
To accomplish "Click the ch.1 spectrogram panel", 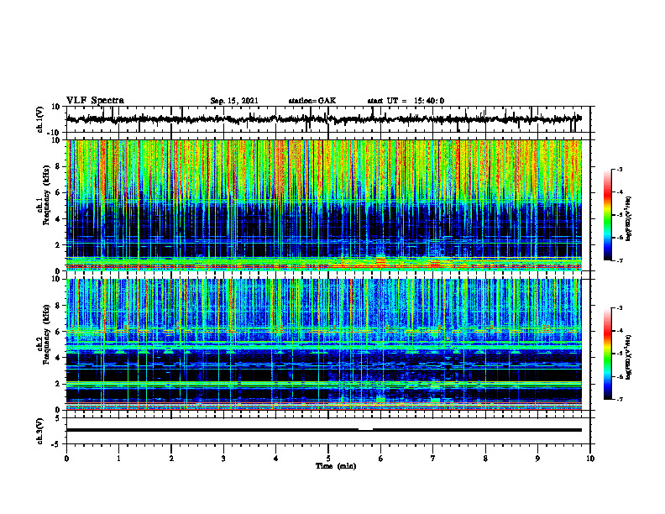I will tap(324, 205).
